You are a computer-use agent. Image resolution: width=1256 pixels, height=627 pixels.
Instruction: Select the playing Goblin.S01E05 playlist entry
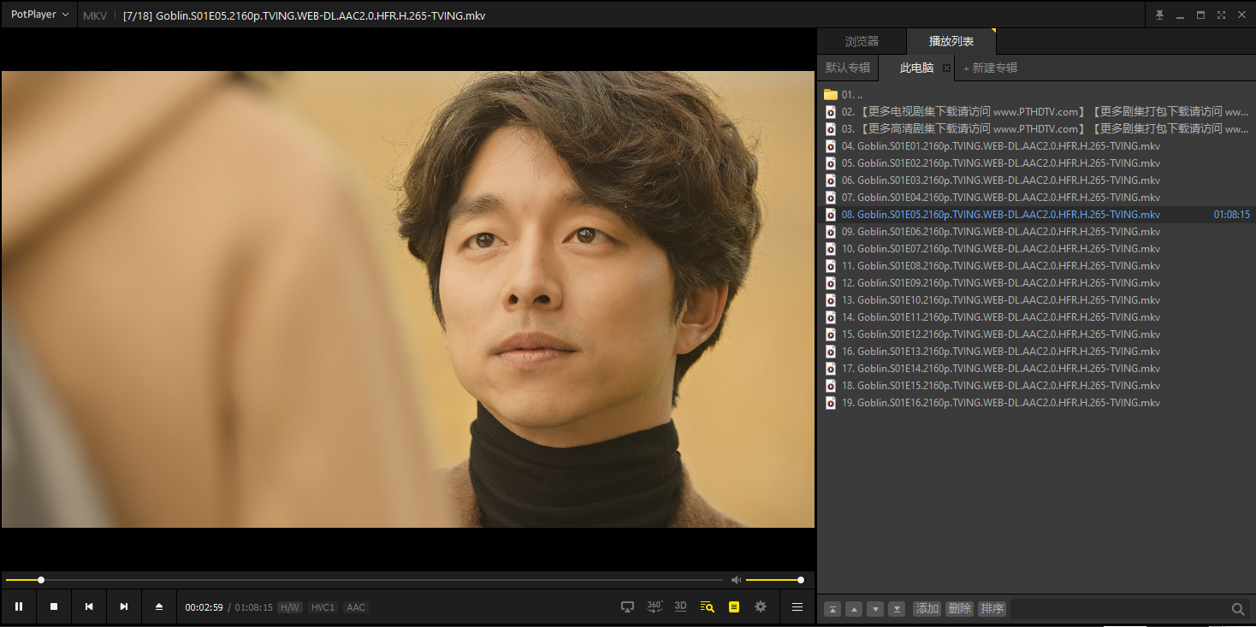1036,214
